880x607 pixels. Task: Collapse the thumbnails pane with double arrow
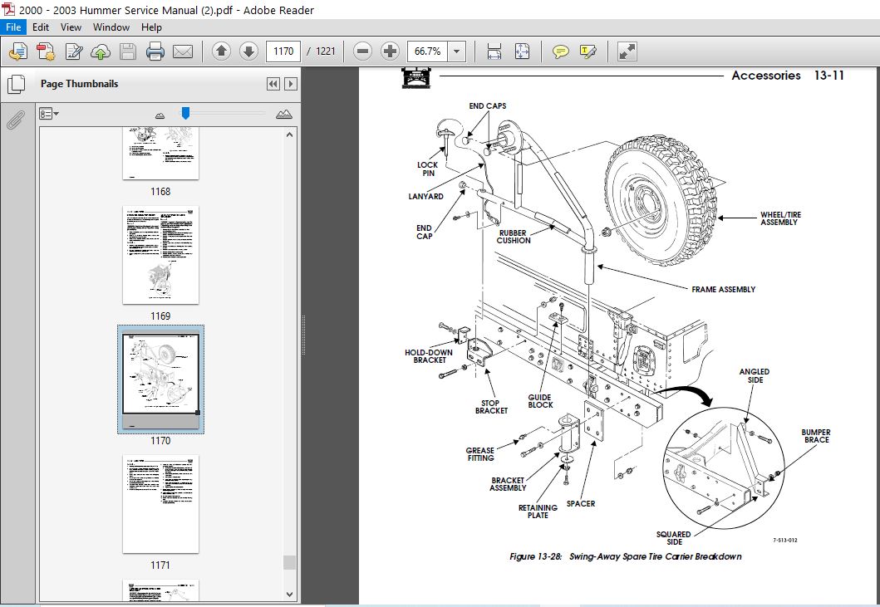(273, 84)
